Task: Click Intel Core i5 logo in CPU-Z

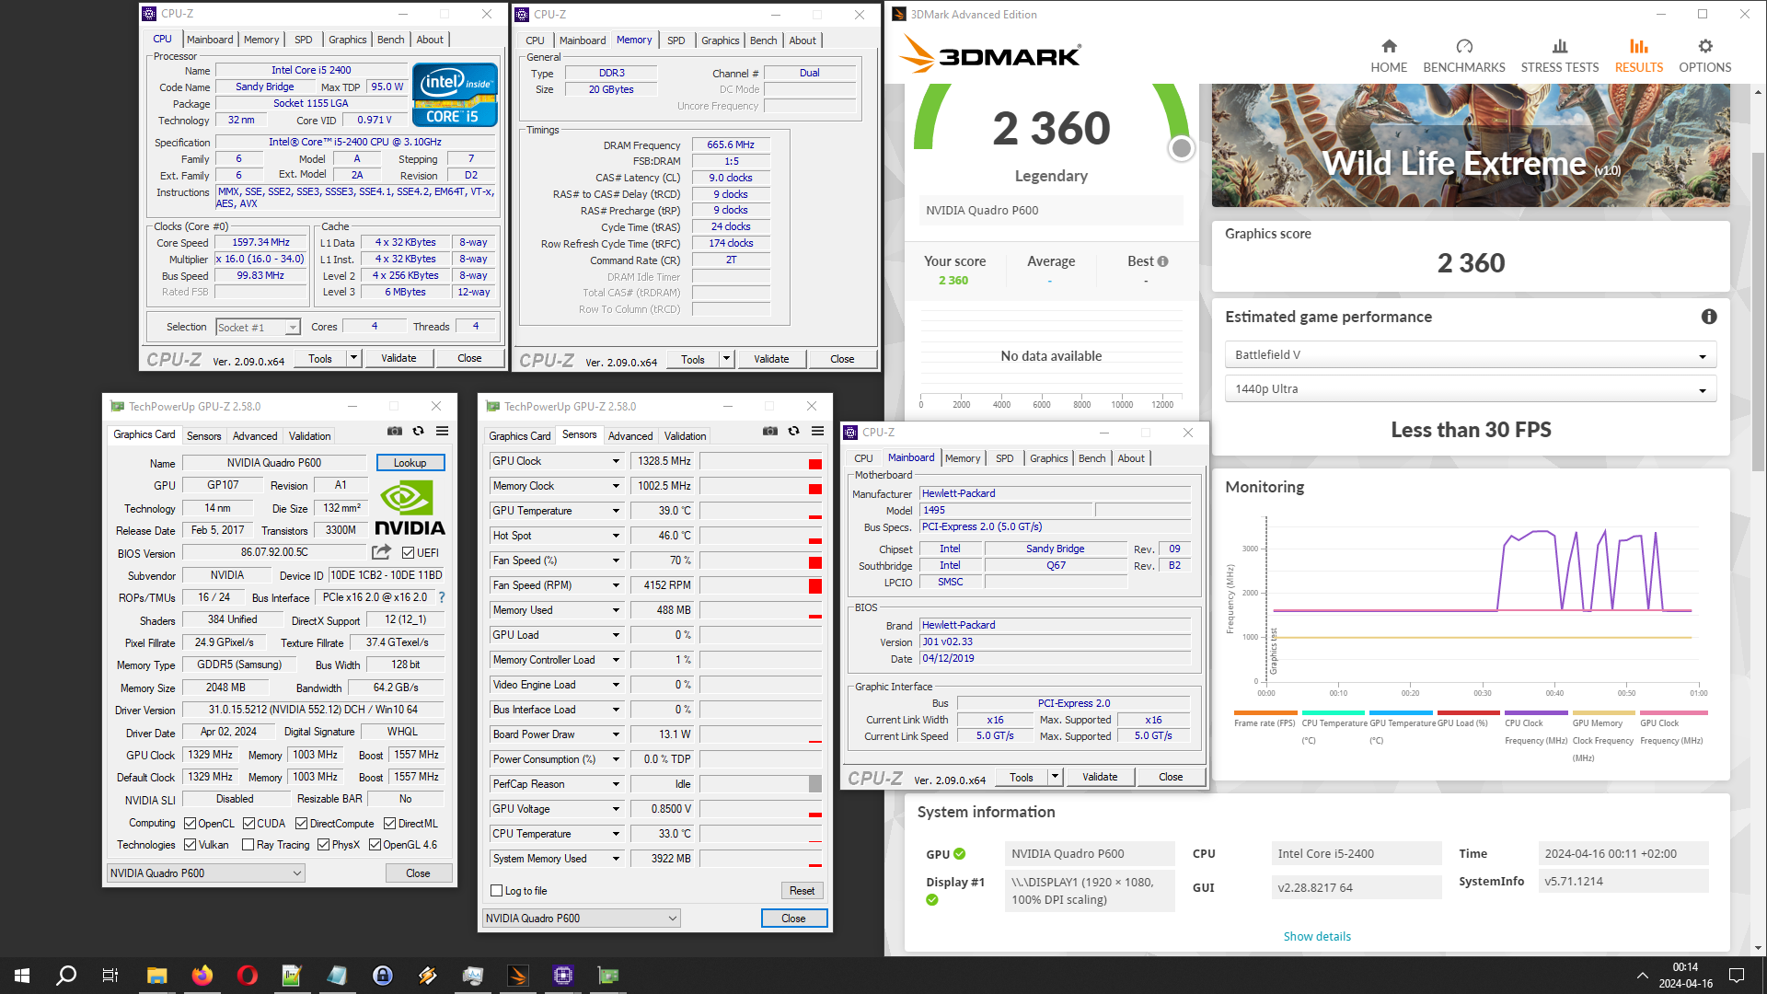Action: (x=455, y=94)
